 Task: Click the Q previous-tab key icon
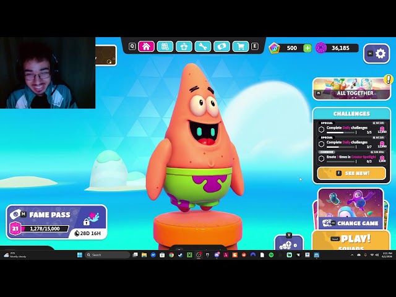click(132, 46)
